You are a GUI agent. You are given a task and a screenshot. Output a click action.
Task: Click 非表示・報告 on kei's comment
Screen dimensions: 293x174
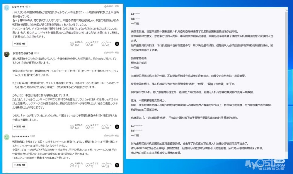pyautogui.click(x=112, y=136)
